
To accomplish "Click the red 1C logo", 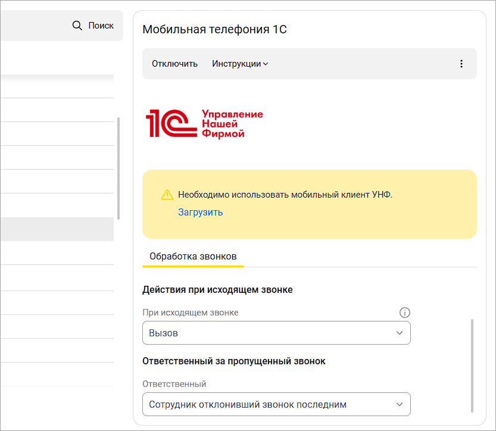I will tap(171, 123).
